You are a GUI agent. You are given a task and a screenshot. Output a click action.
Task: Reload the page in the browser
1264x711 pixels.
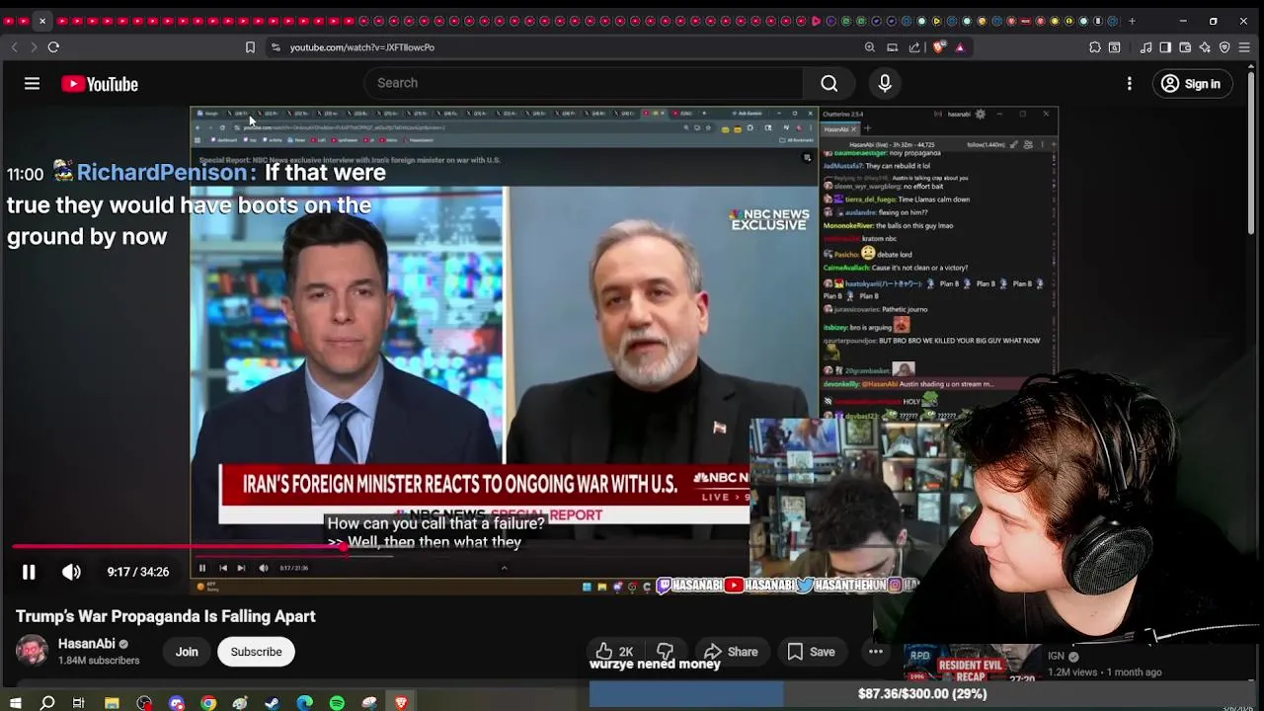53,47
